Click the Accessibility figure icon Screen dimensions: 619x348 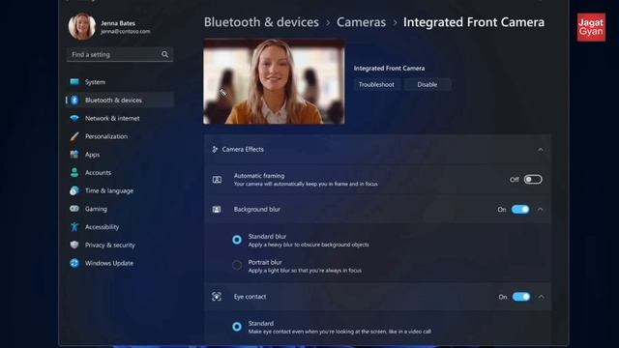click(74, 226)
